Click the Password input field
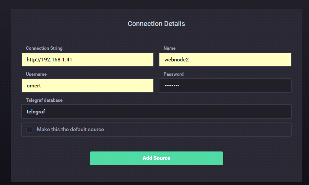The image size is (309, 185). tap(225, 86)
